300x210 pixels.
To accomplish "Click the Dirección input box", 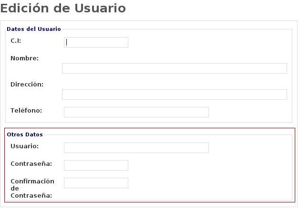I will coord(174,95).
